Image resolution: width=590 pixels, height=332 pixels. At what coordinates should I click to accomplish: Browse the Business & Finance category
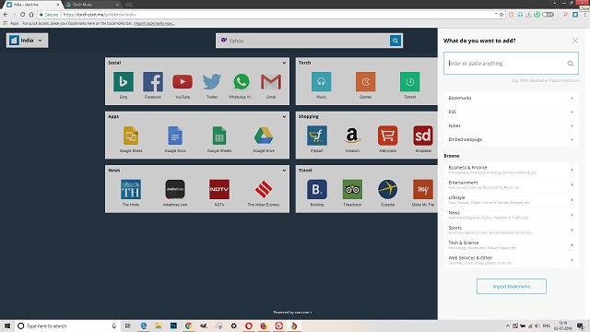511,170
